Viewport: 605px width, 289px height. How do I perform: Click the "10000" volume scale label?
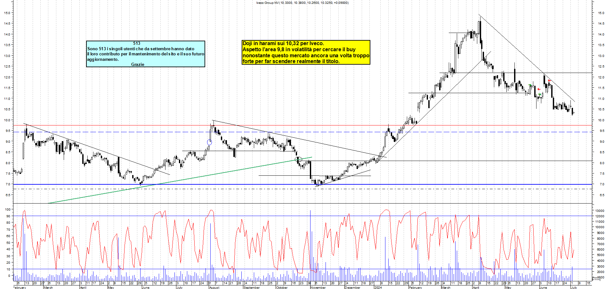(x=600, y=227)
